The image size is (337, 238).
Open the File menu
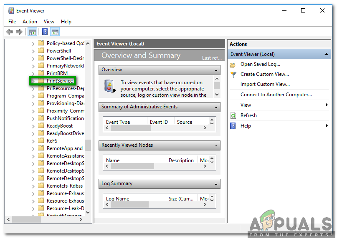(x=12, y=22)
